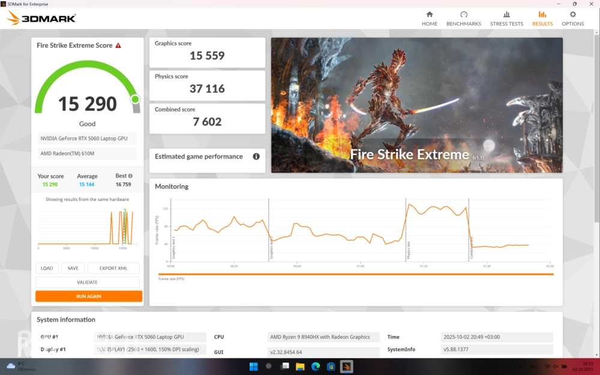This screenshot has height=375, width=600.
Task: Click the Fire Strike Extreme banner image
Action: (x=416, y=105)
